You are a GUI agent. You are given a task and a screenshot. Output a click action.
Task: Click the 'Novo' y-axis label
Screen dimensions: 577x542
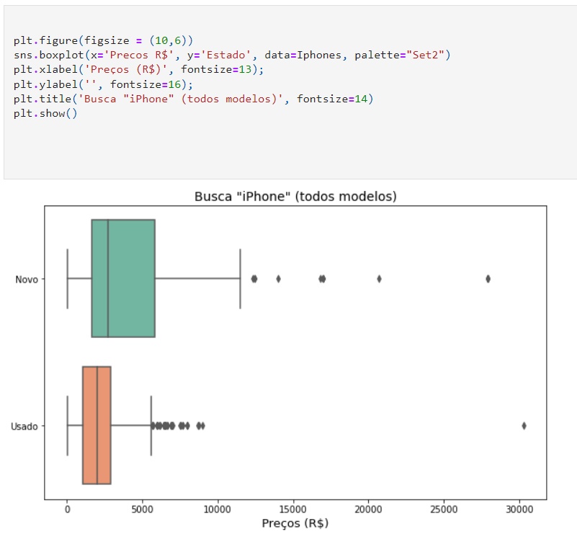click(27, 280)
